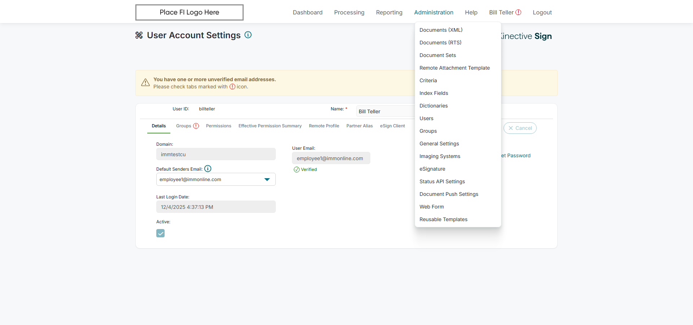Click the Place FI Logo Here box
Screen dimensions: 693x325
[x=189, y=12]
